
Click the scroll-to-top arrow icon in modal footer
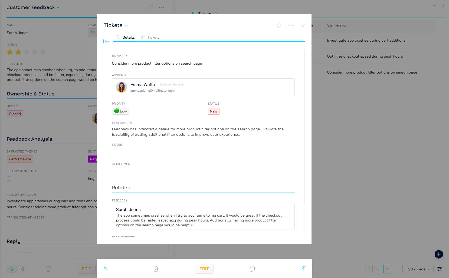[304, 269]
